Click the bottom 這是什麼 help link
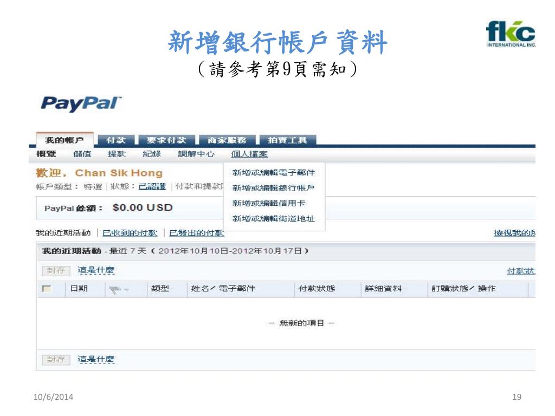The height and width of the screenshot is (416, 555). pos(96,360)
